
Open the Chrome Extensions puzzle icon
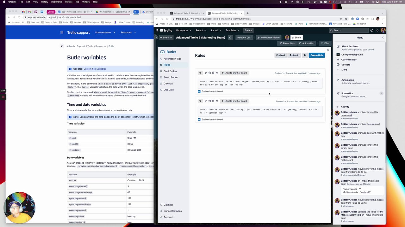pyautogui.click(x=368, y=19)
